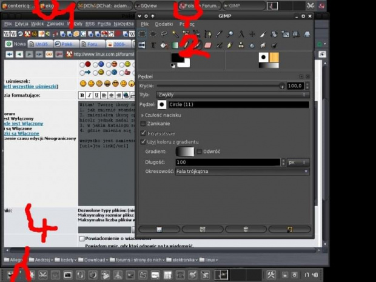This screenshot has height=282, width=376.
Task: Click the browser's green back arrow button
Action: pyautogui.click(x=19, y=55)
